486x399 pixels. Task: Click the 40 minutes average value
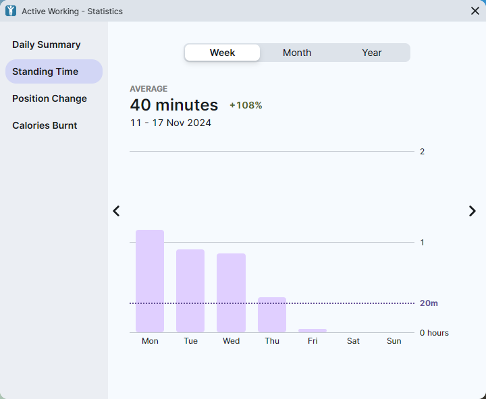pos(174,105)
